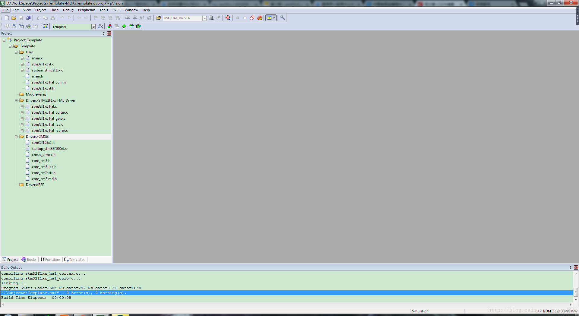
Task: Pin the Build Output panel
Action: (x=570, y=267)
